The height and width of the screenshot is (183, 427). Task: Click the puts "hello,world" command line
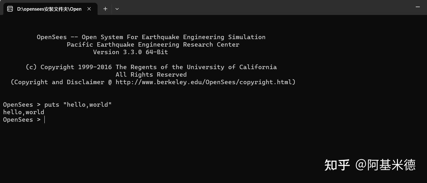[78, 104]
